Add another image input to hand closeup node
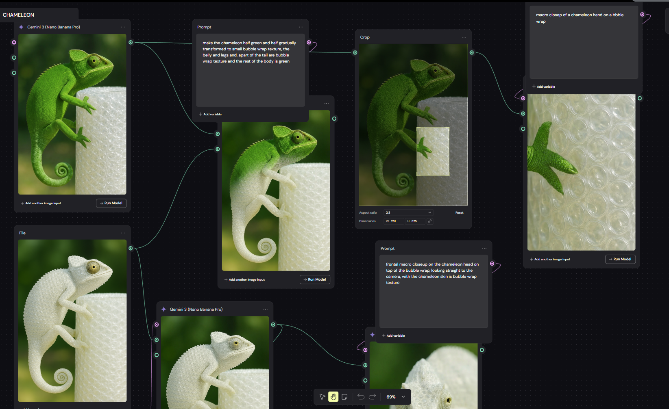The height and width of the screenshot is (409, 669). tap(550, 260)
